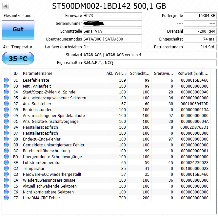The width and height of the screenshot is (218, 216).
Task: Select status circle of Gemeldete unkorrigierbare Fehler
Action: click(x=6, y=145)
